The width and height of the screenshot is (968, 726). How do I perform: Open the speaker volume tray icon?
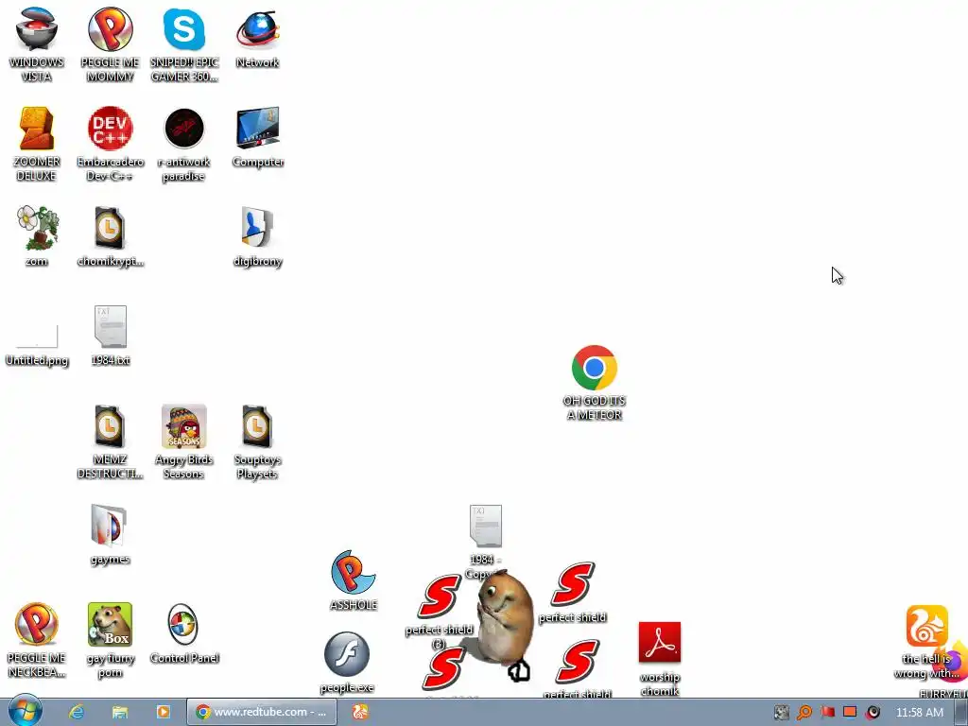873,713
